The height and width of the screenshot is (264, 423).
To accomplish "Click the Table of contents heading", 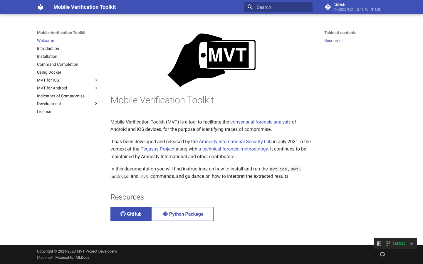I will (x=340, y=33).
